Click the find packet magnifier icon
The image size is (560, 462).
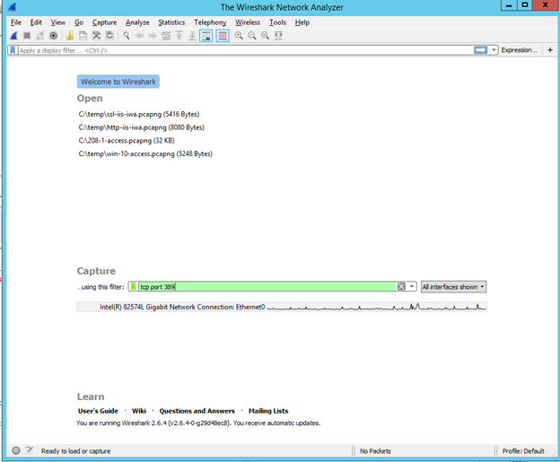[x=126, y=36]
